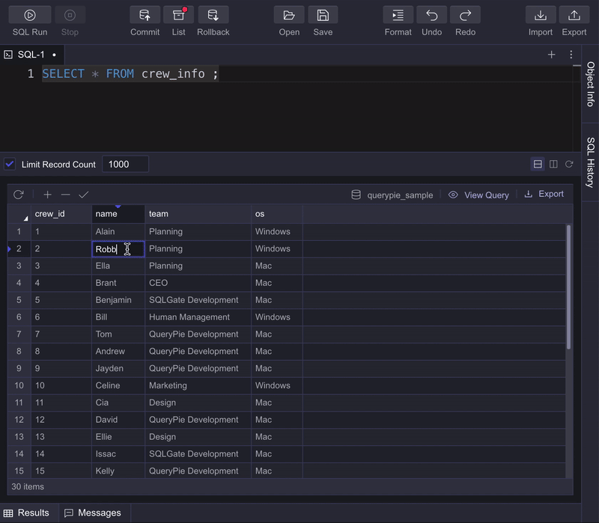Uncheck the Limit Record Count checkbox
The width and height of the screenshot is (599, 523).
coord(10,164)
